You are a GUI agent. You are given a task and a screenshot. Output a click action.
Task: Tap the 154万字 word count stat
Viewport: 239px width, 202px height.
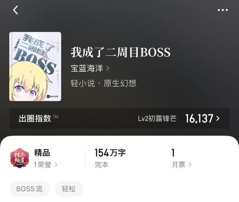[x=110, y=153]
